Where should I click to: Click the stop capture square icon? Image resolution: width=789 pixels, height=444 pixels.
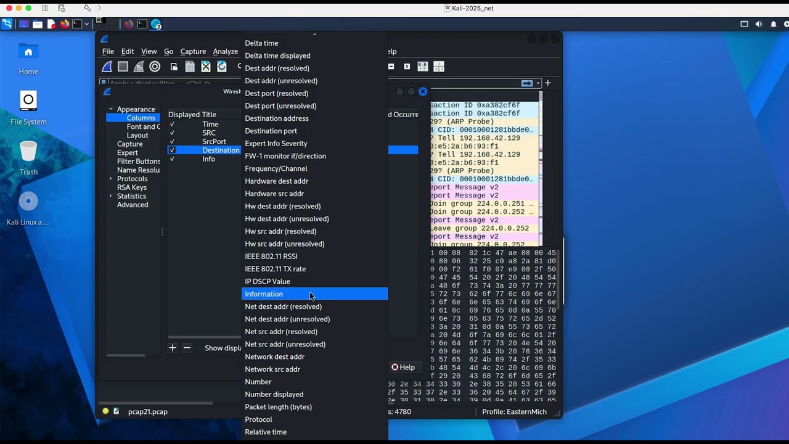pyautogui.click(x=123, y=67)
